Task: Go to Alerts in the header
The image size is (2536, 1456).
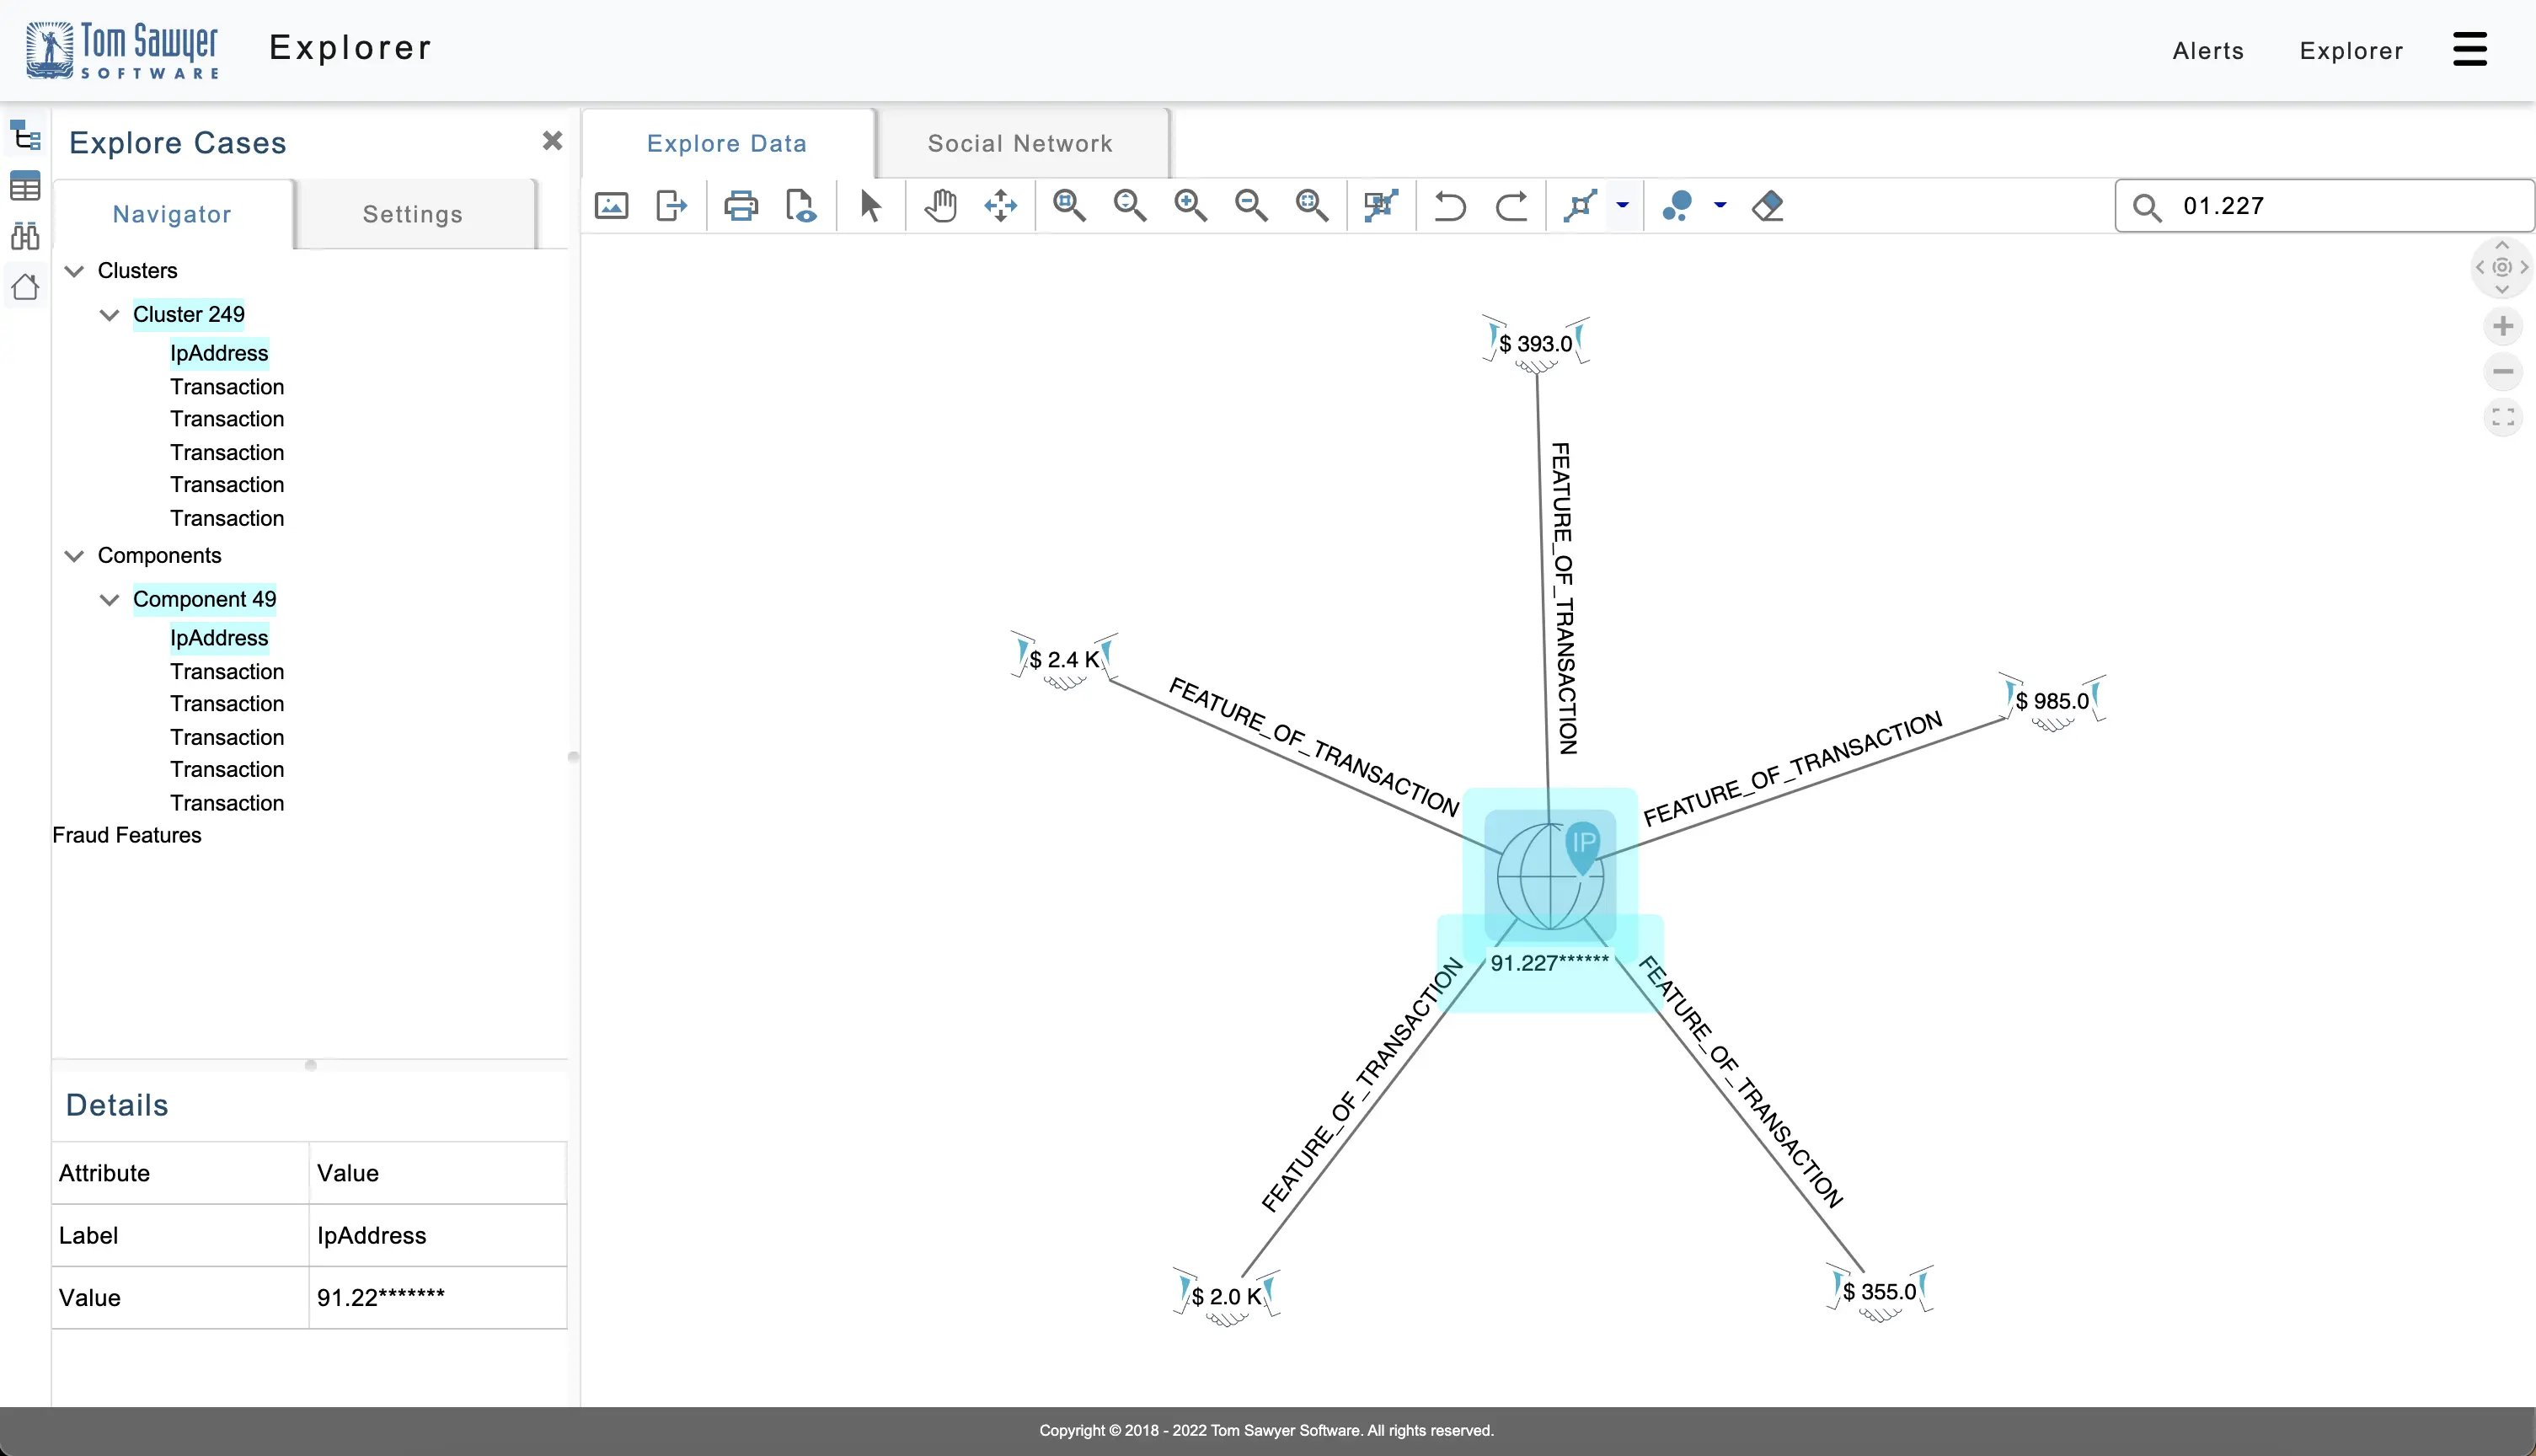Action: coord(2208,50)
